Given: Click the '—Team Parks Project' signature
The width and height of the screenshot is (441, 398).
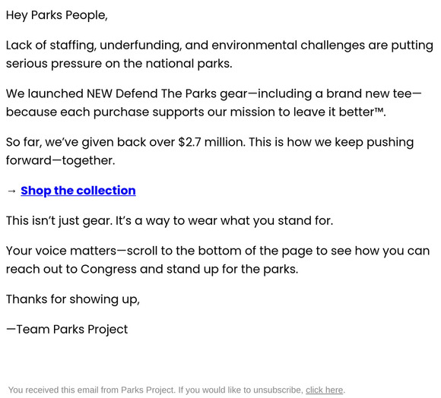Looking at the screenshot, I should pos(67,330).
